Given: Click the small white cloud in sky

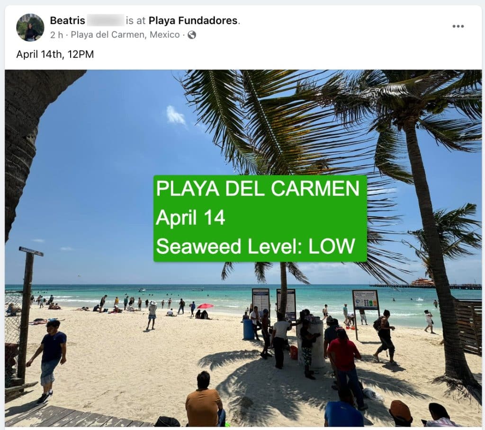Looking at the screenshot, I should coord(176,116).
